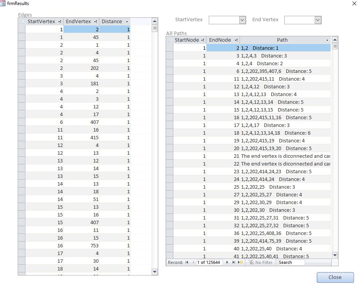The image size is (359, 289).
Task: Select path cell '1,2,202,395,407,6 Distance: 5'
Action: (285, 71)
